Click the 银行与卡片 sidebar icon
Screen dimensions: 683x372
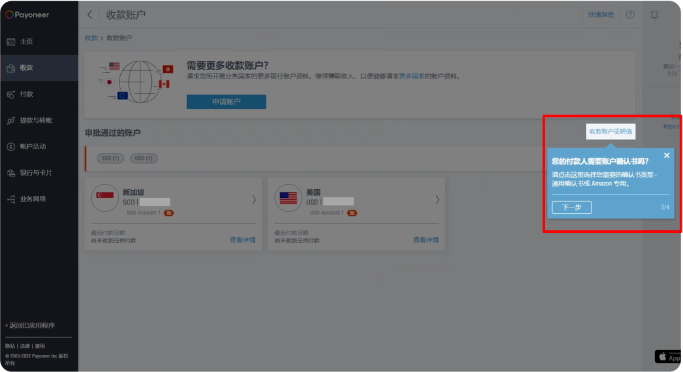(x=11, y=173)
